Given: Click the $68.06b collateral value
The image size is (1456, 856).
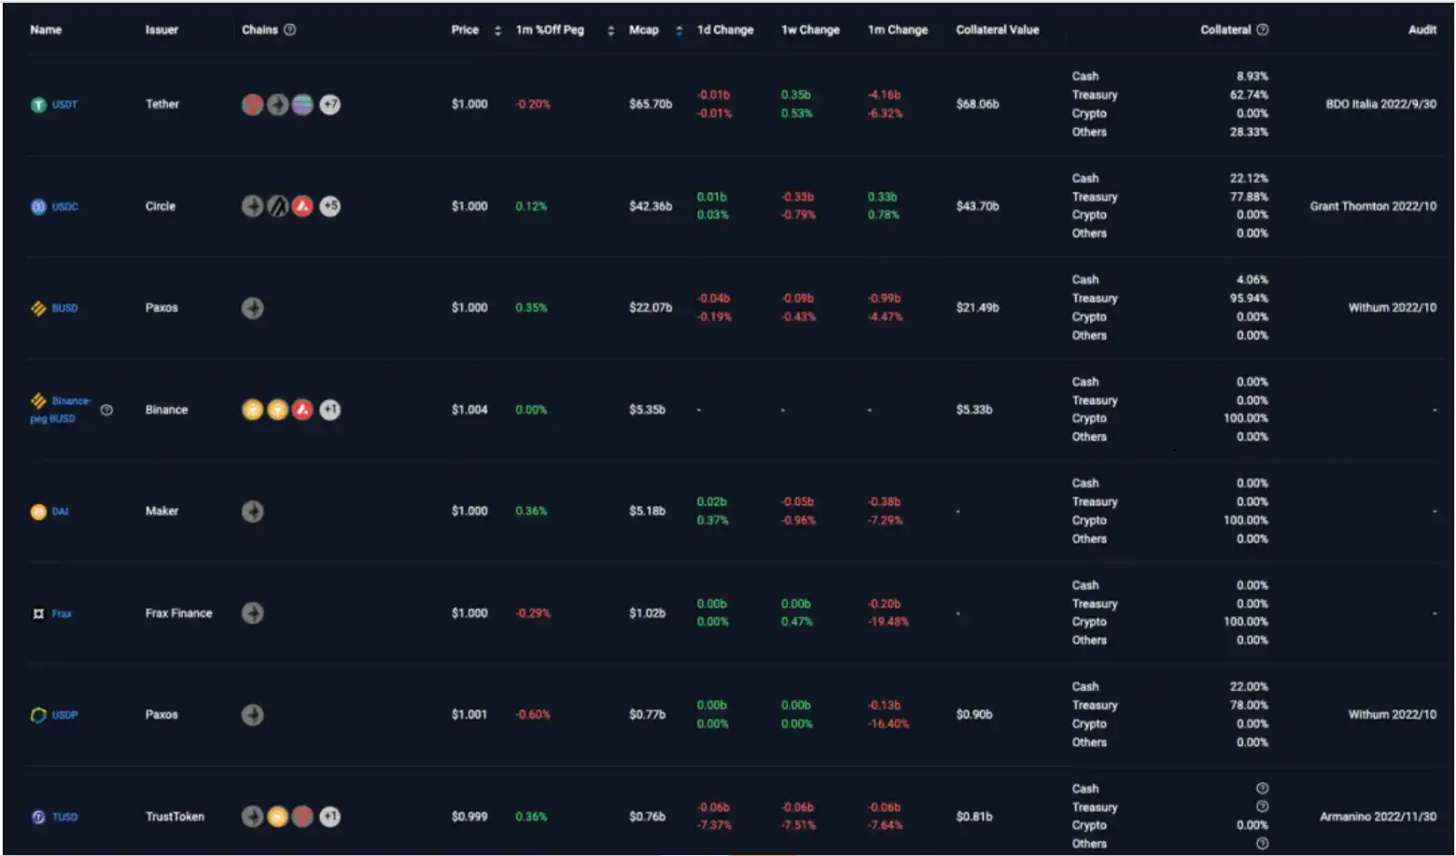Looking at the screenshot, I should pos(977,105).
